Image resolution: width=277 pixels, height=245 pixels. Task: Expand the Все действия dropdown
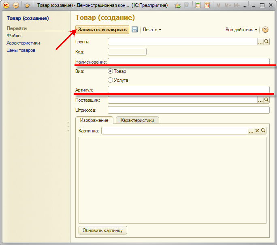click(241, 30)
